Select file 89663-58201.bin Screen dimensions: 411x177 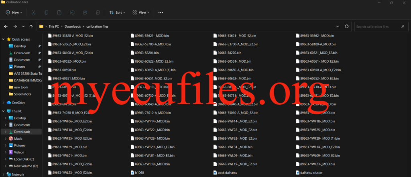pyautogui.click(x=146, y=53)
